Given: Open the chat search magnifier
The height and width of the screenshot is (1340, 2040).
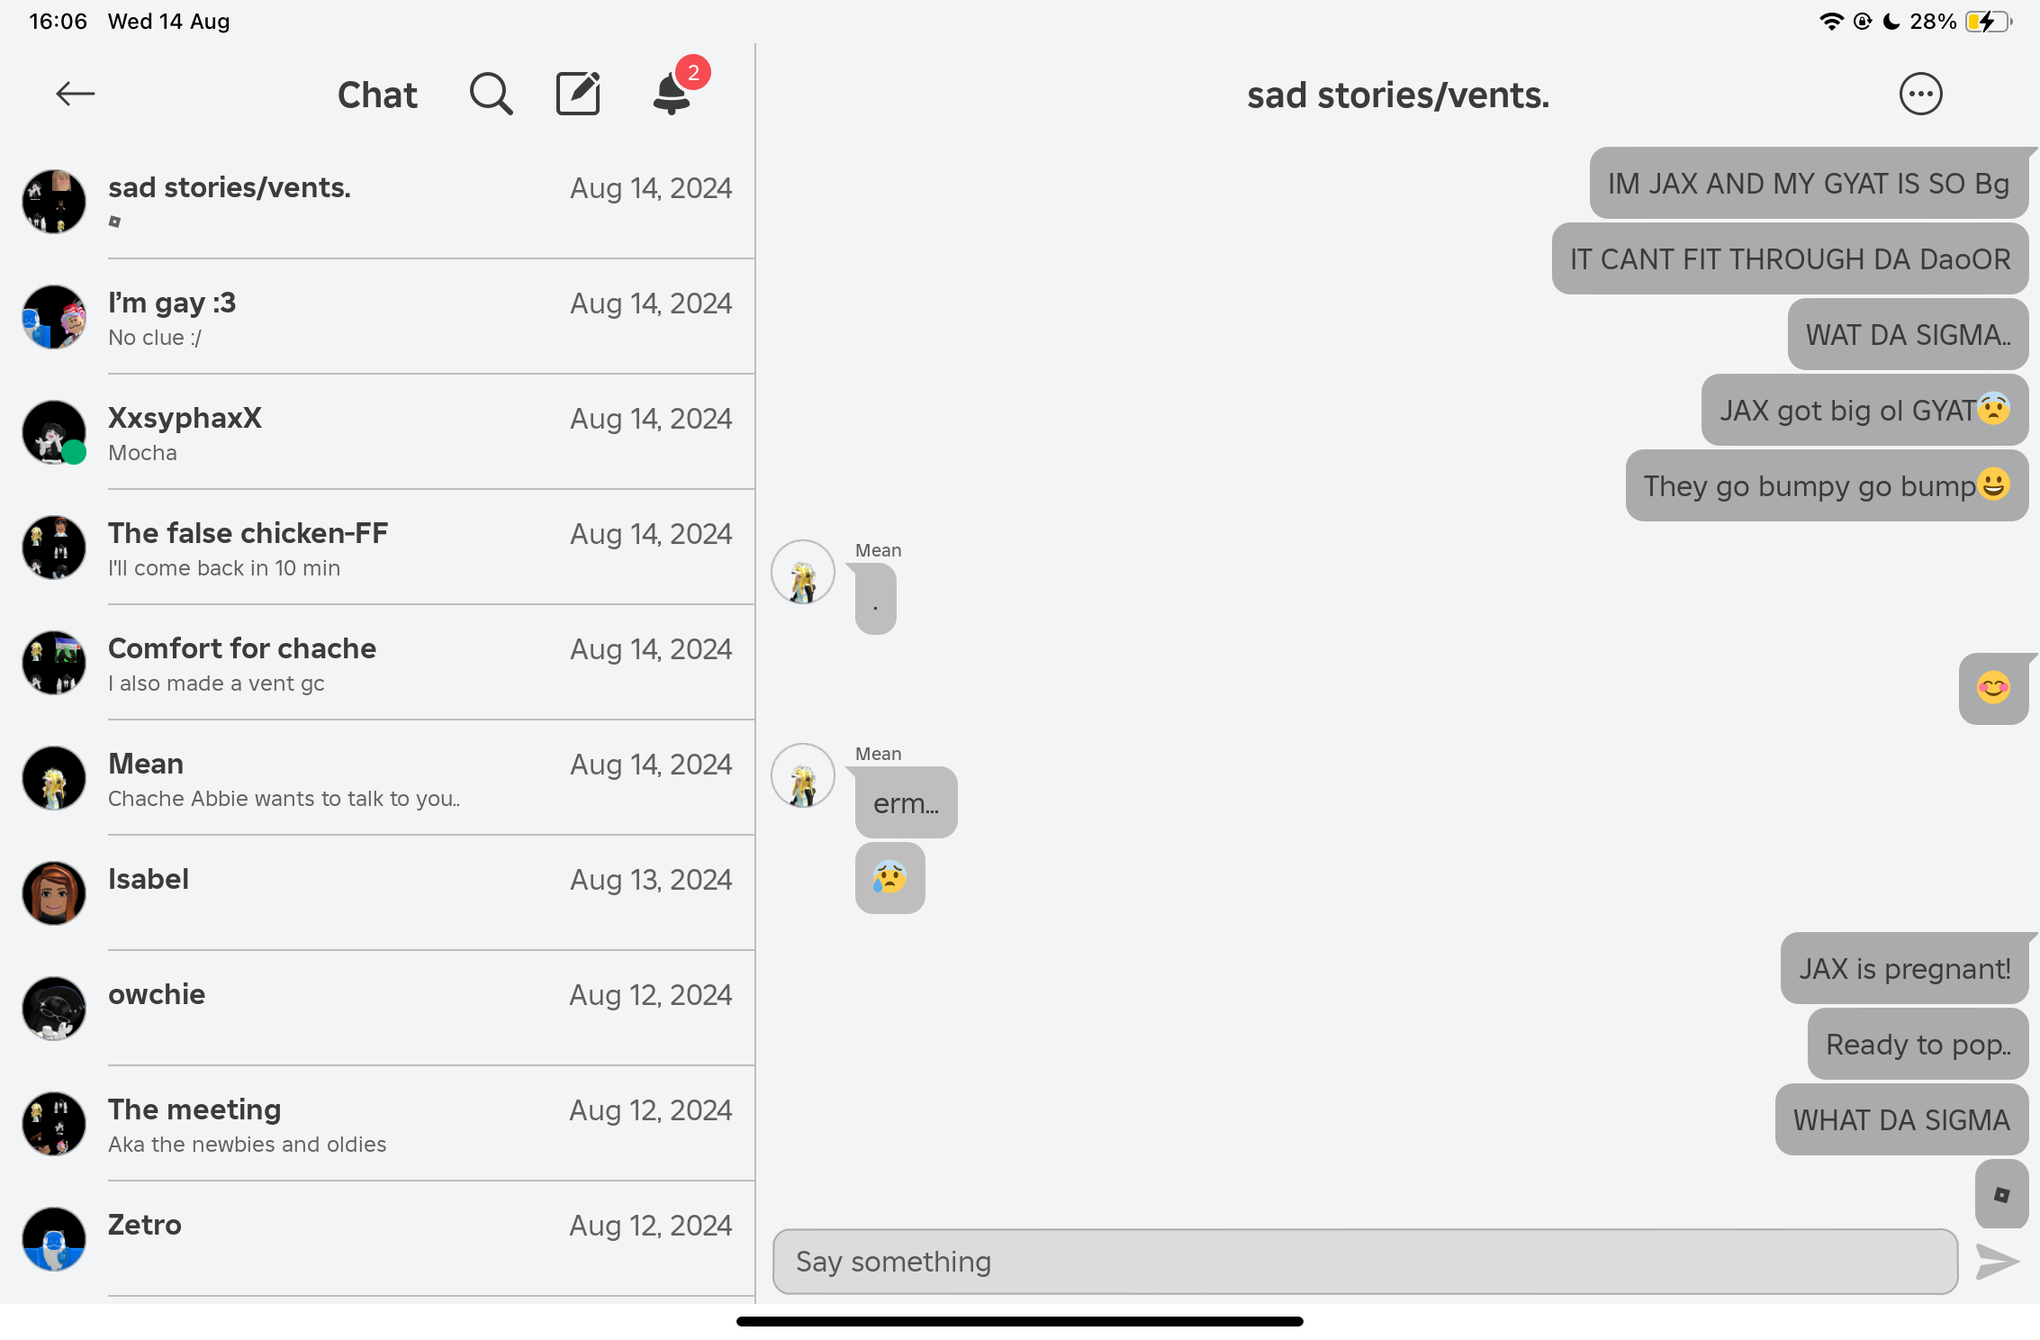Looking at the screenshot, I should (491, 94).
